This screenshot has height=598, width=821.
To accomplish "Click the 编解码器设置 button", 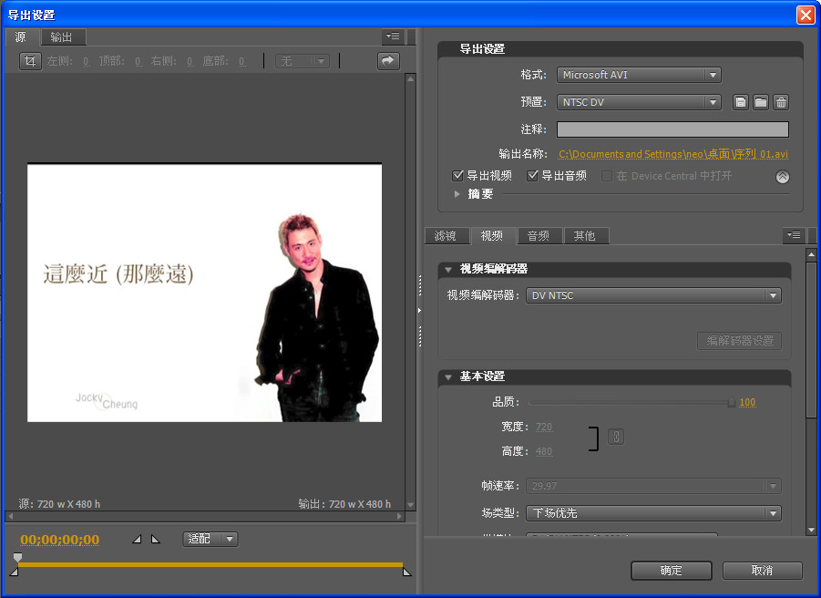I will pos(739,341).
